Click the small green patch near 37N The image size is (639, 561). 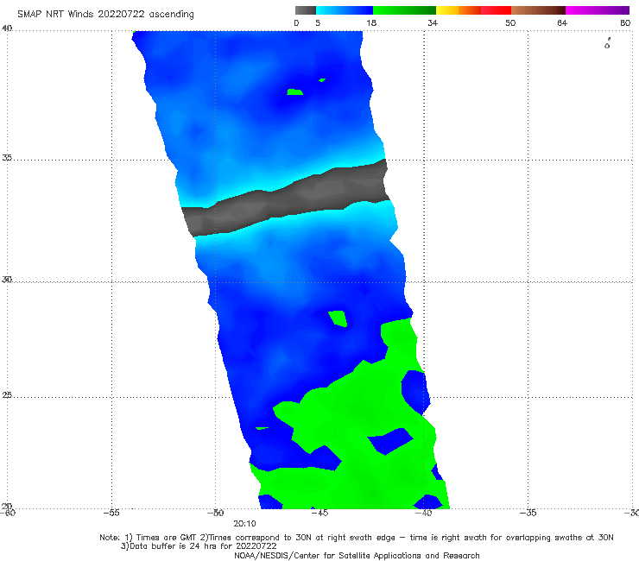click(x=294, y=92)
